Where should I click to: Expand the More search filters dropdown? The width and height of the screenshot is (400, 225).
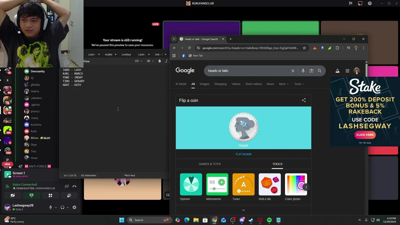pyautogui.click(x=283, y=84)
